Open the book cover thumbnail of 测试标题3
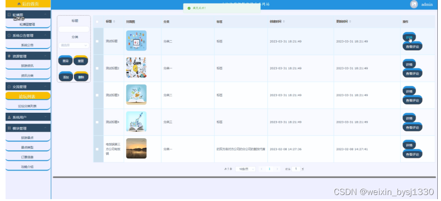The height and width of the screenshot is (201, 441). tap(136, 95)
